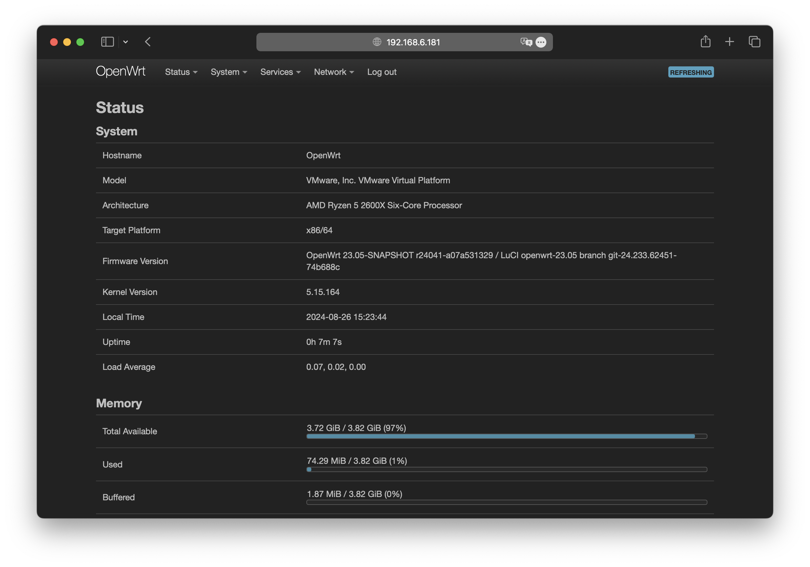810x567 pixels.
Task: Click the 192.168.6.181 address field
Action: pyautogui.click(x=413, y=42)
